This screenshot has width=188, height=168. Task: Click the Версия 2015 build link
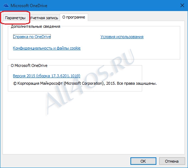47,76
